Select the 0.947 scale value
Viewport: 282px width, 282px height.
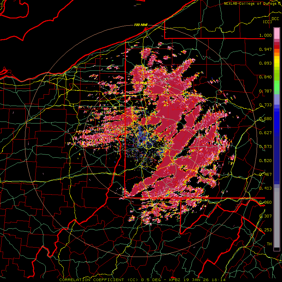[265, 49]
